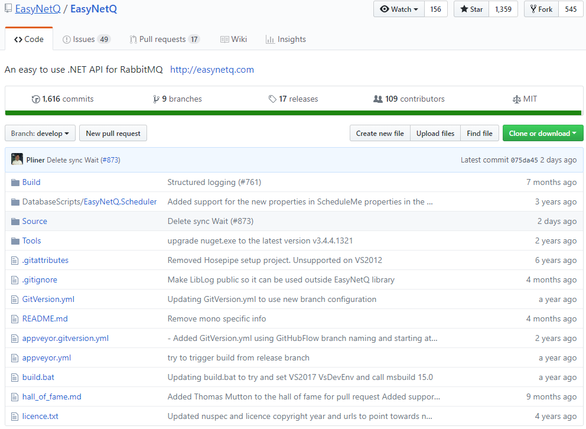
Task: Click the build.bat file icon
Action: click(15, 378)
